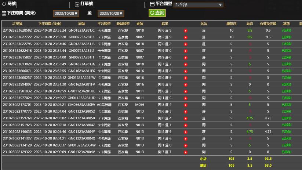Play video for order 231028233627722
The width and height of the screenshot is (302, 170).
185,37
